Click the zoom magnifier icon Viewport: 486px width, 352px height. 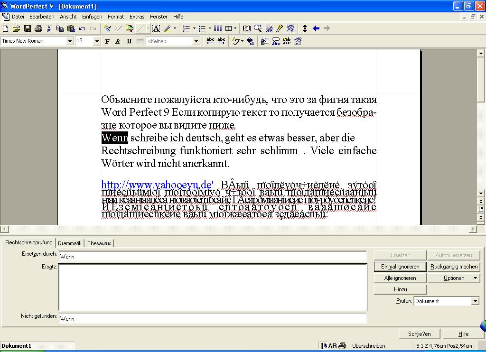pyautogui.click(x=258, y=29)
